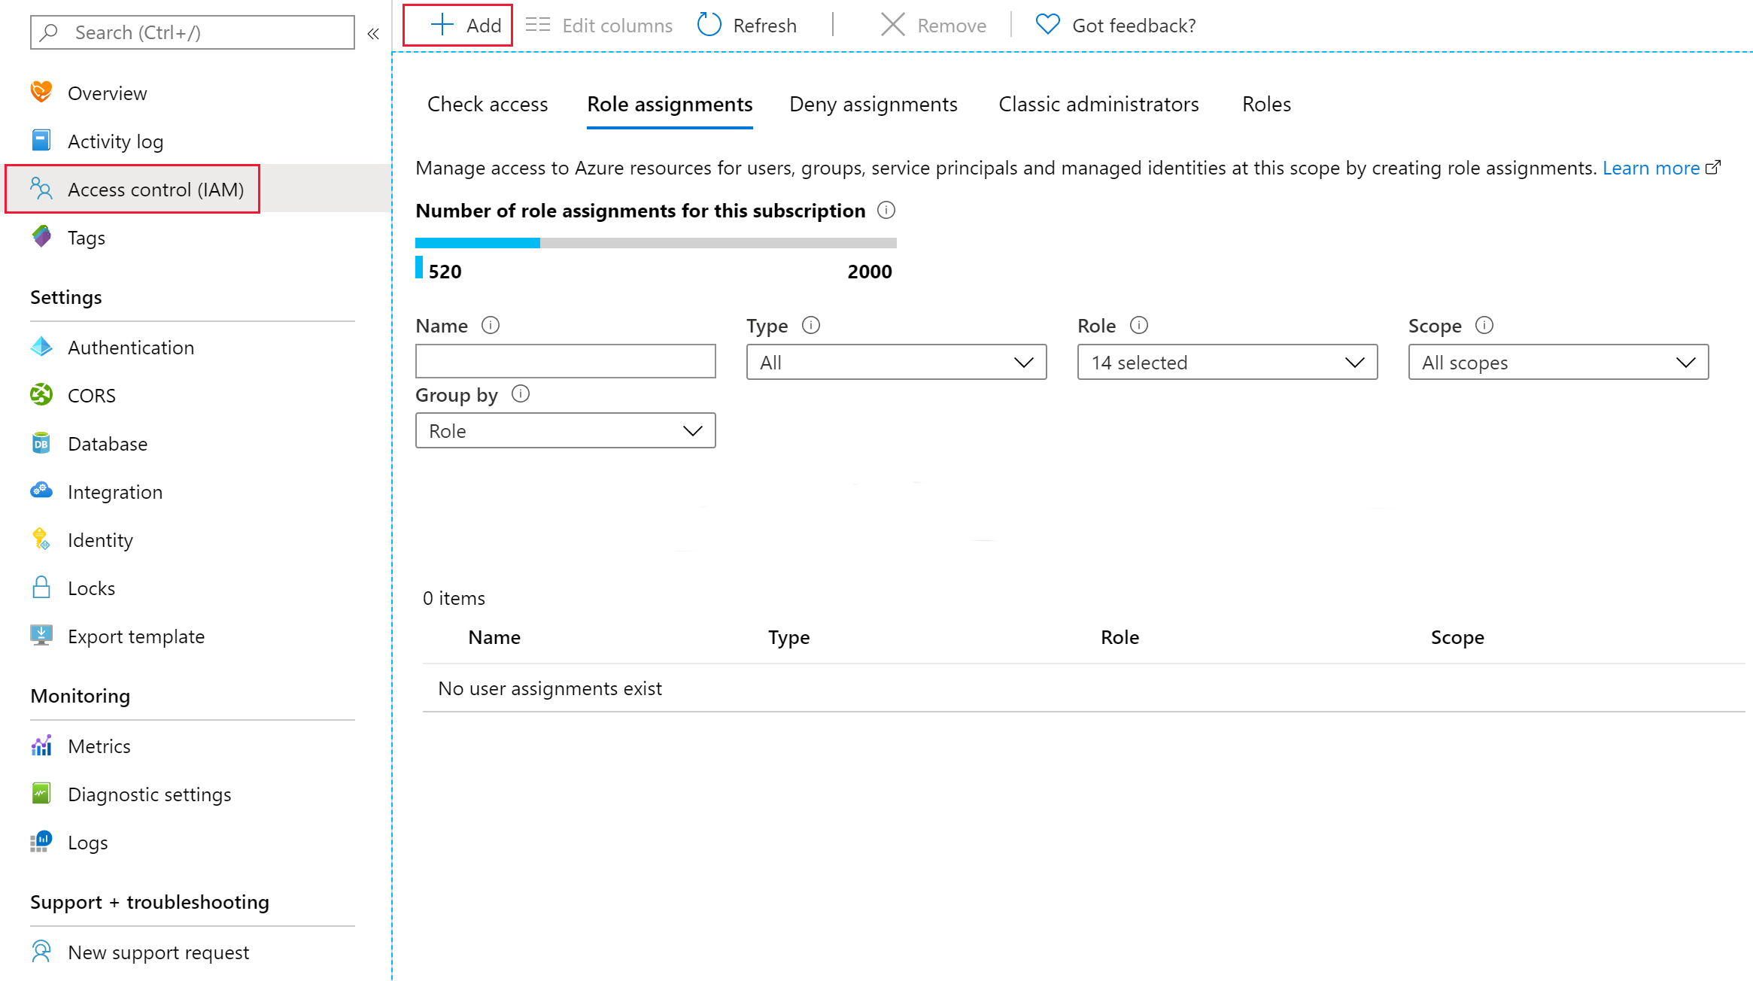The height and width of the screenshot is (981, 1753).
Task: Switch to the Classic administrators tab
Action: 1098,104
